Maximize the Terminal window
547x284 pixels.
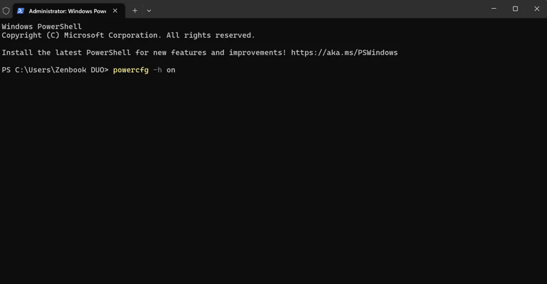(515, 9)
